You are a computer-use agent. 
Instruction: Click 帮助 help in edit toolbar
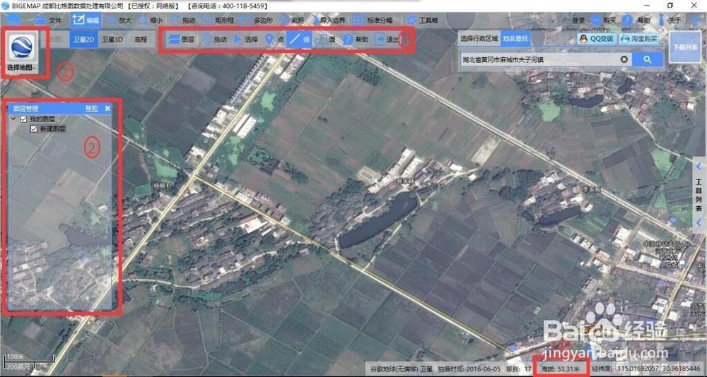click(x=356, y=40)
